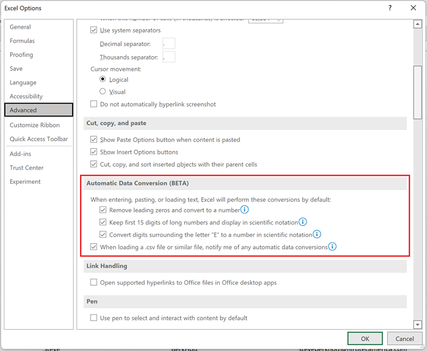Click info icon beside Keep first 15 digits
This screenshot has height=351, width=427.
tap(303, 222)
